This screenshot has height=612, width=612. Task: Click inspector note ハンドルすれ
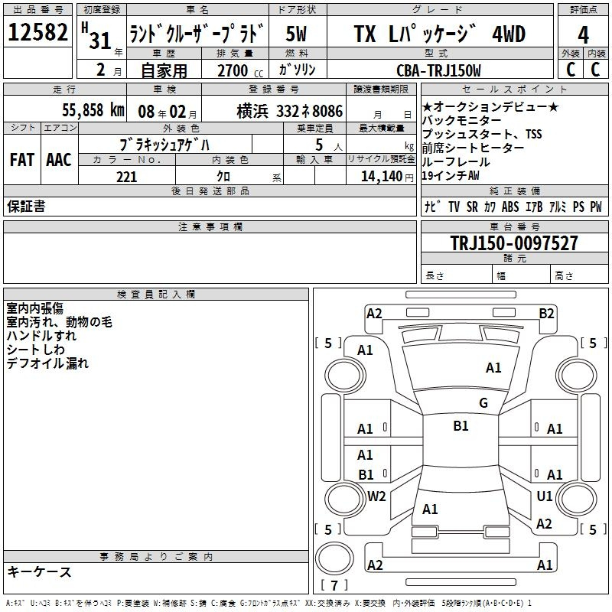coord(41,336)
